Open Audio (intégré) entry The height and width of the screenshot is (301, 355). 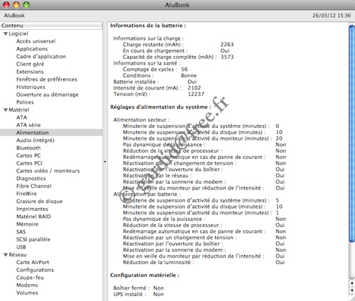(35, 141)
